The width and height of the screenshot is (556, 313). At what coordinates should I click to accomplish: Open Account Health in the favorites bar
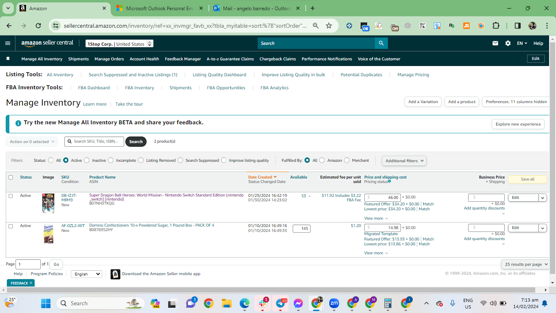[x=144, y=59]
